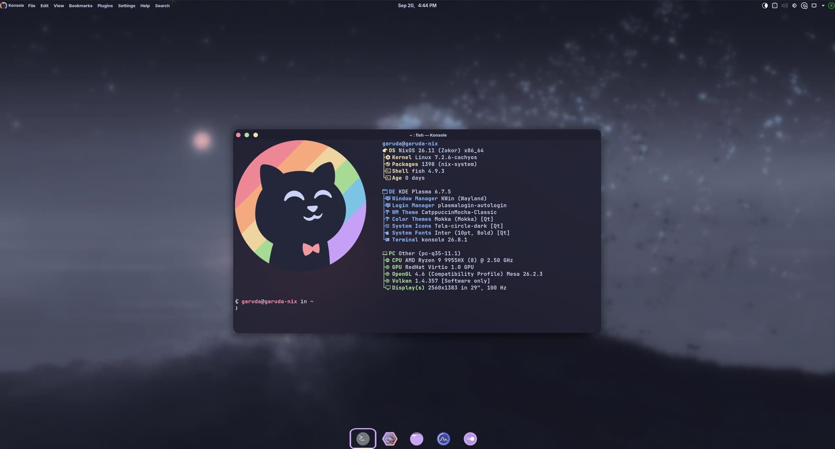Open the File menu
The image size is (835, 449).
(x=32, y=6)
